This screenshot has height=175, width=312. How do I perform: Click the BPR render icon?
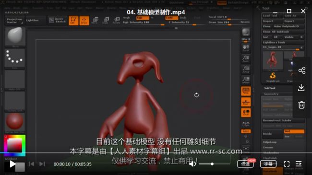click(x=246, y=32)
